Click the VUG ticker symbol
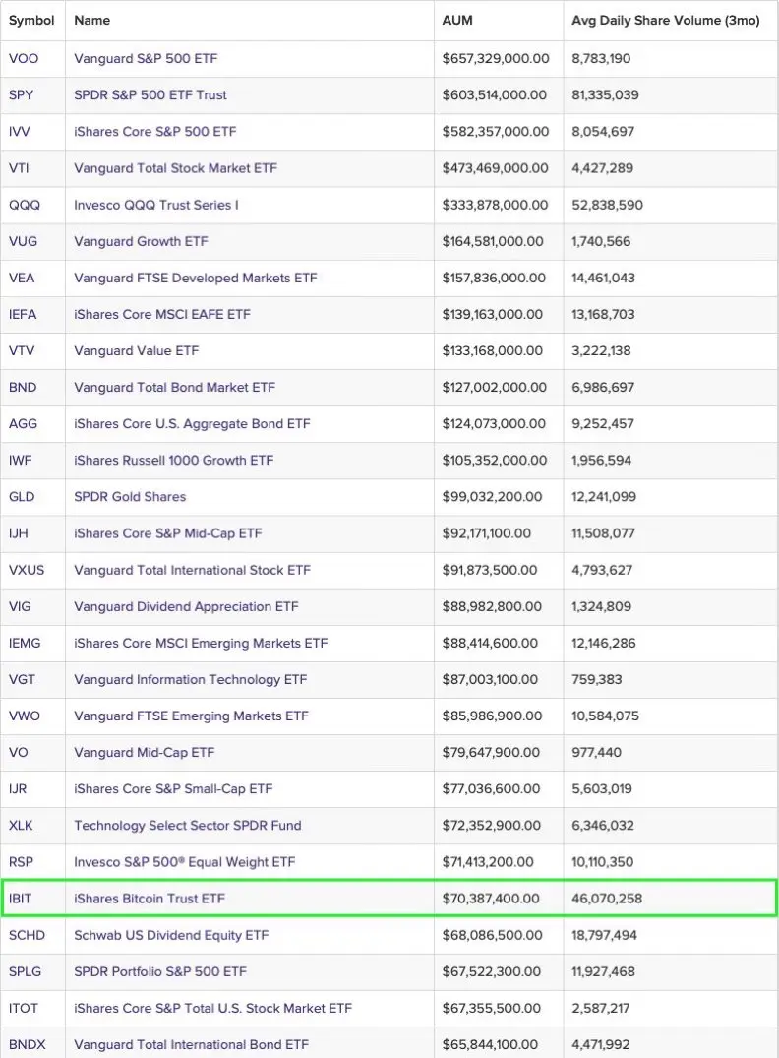The height and width of the screenshot is (1058, 779). click(23, 241)
